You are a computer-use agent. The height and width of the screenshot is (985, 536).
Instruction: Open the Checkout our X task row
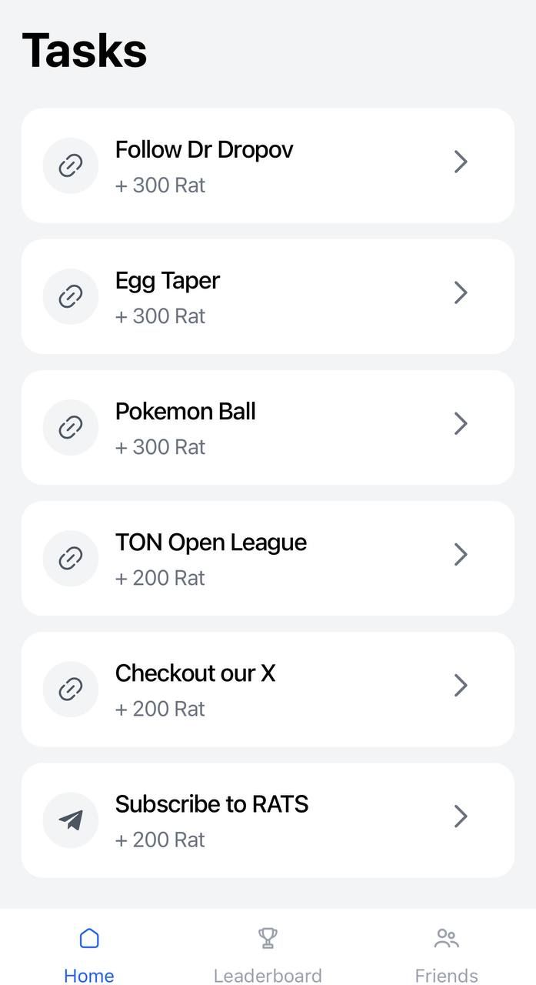tap(268, 689)
